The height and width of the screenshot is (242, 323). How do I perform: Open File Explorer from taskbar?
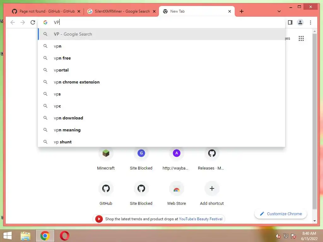click(26, 236)
